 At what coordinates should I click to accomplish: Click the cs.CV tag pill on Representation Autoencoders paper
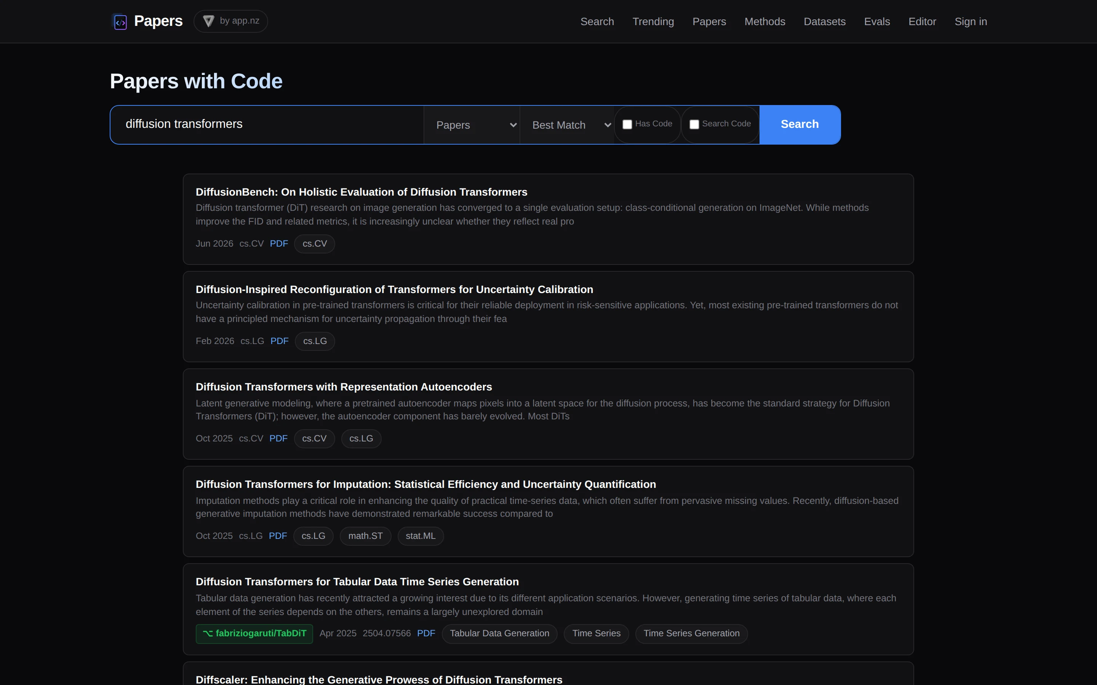[x=314, y=438]
